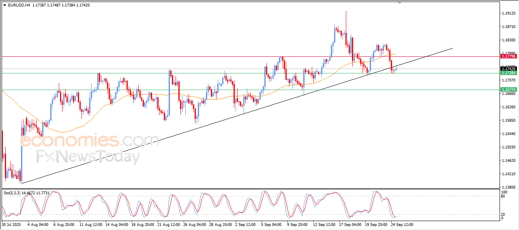Click the stochastic 20 level scale value
The height and width of the screenshot is (230, 519).
pyautogui.click(x=503, y=214)
